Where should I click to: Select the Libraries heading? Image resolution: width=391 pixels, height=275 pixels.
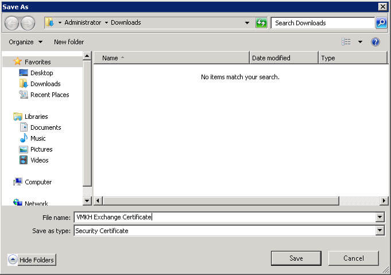pos(36,117)
